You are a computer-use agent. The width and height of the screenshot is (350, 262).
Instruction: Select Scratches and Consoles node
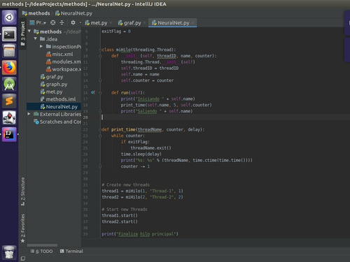57,122
